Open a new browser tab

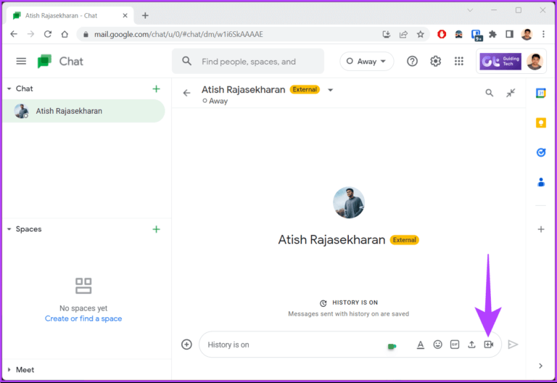[x=145, y=16]
